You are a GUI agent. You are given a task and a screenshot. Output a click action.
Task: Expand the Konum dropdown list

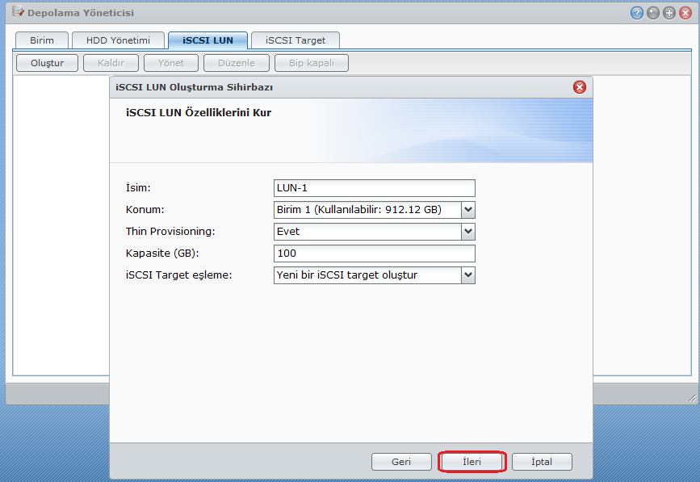[x=467, y=210]
